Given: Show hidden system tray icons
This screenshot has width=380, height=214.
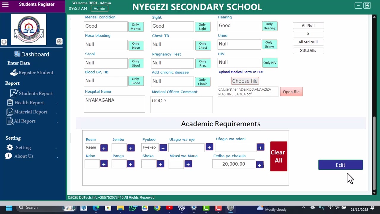Looking at the screenshot, I should (304, 207).
